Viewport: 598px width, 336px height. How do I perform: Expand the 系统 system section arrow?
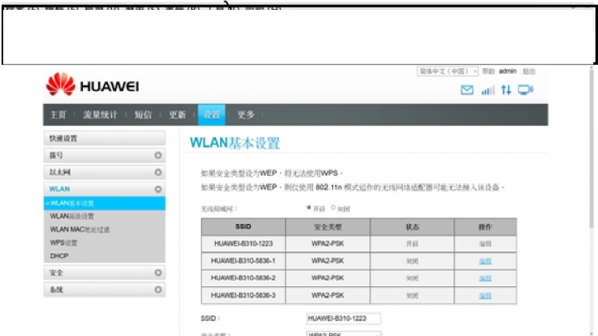click(158, 290)
